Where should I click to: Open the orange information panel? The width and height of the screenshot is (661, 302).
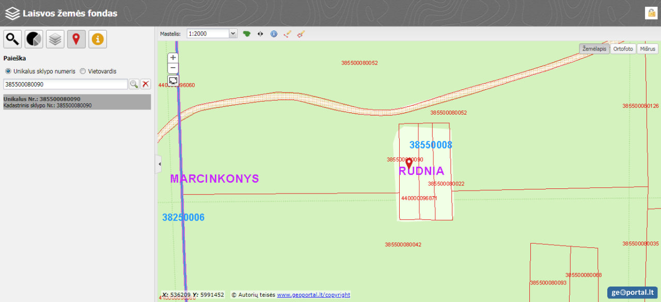point(98,39)
